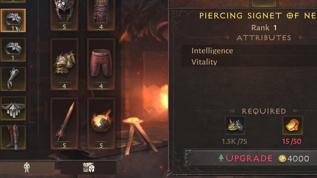Select the red pants slot ranked 4
317x178 pixels.
(101, 64)
